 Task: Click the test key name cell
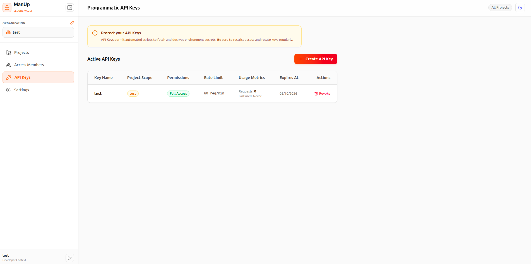[98, 94]
